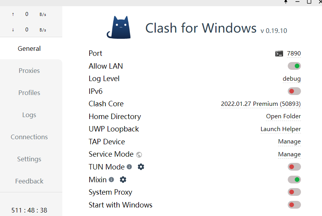The image size is (322, 216).
Task: Disable the Allow LAN toggle
Action: coord(294,66)
